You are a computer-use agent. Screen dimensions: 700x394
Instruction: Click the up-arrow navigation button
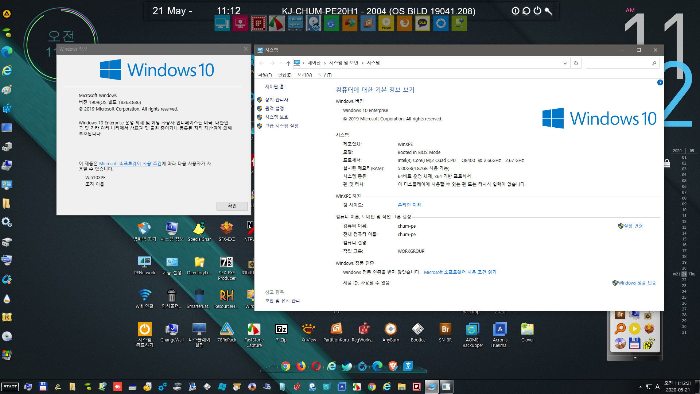click(288, 63)
